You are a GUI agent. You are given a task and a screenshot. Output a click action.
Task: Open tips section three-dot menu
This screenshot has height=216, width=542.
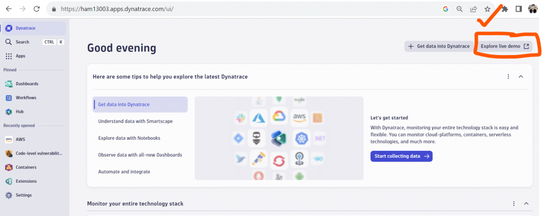pos(508,77)
